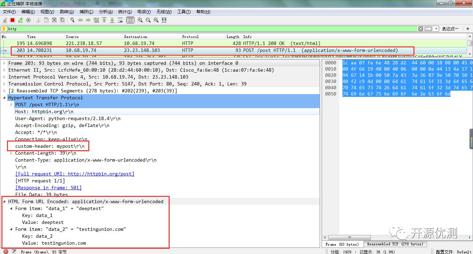Restart the current capture
The height and width of the screenshot is (254, 473).
coord(20,20)
